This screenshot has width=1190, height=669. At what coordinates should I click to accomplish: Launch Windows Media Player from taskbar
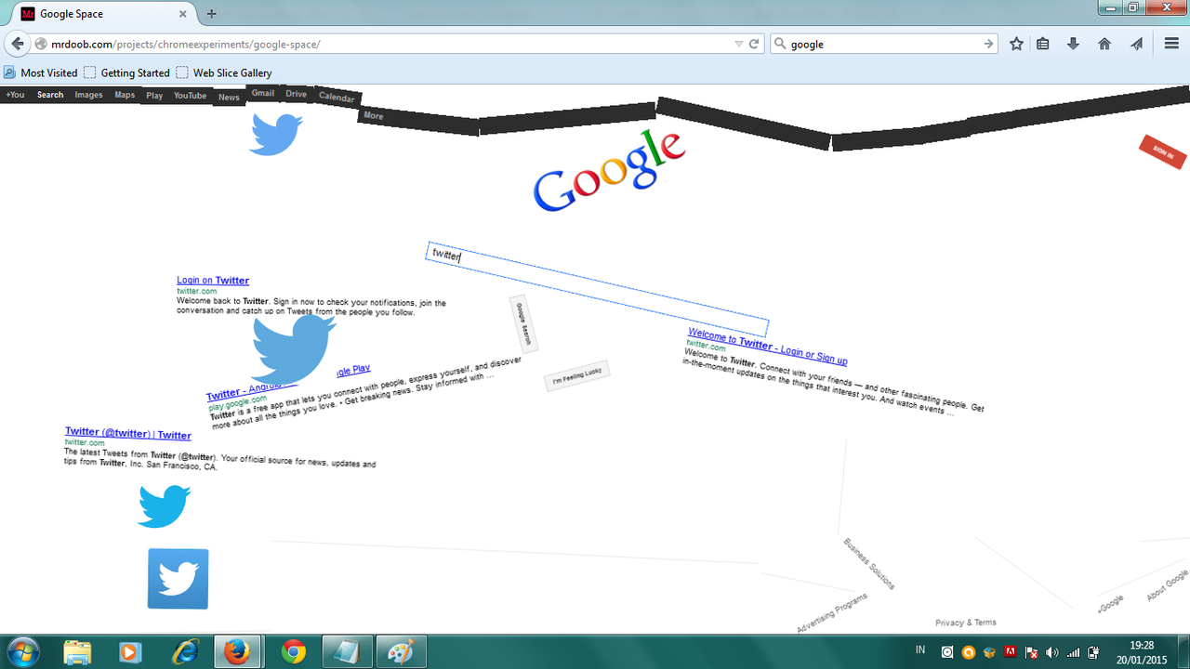click(x=132, y=652)
